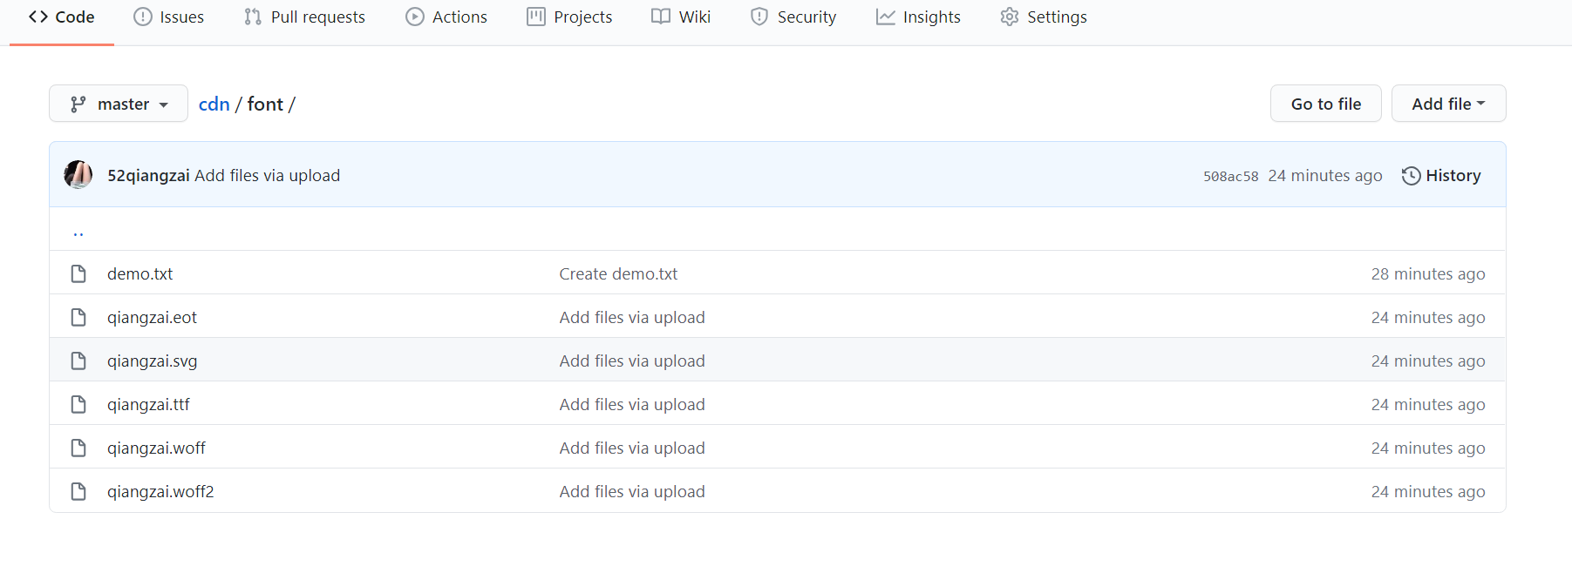
Task: Open commit hash 508ac58
Action: pos(1230,176)
